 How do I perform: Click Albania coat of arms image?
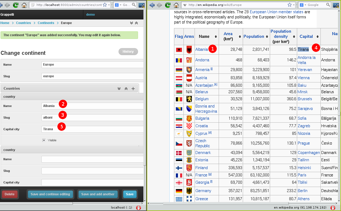(x=189, y=49)
